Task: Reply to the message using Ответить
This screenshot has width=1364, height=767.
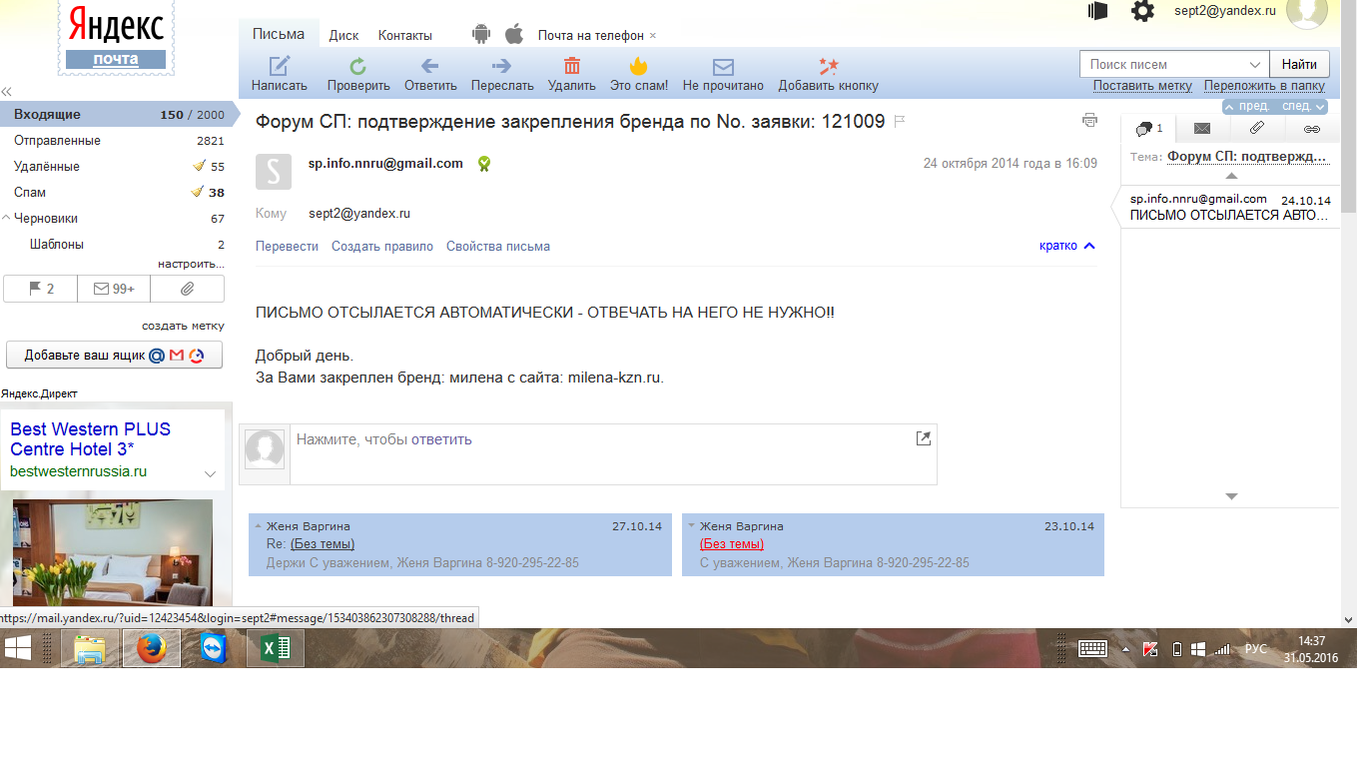Action: 430,75
